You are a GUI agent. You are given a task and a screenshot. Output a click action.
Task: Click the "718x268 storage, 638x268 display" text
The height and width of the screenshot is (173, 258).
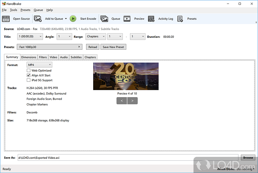coord(48,120)
